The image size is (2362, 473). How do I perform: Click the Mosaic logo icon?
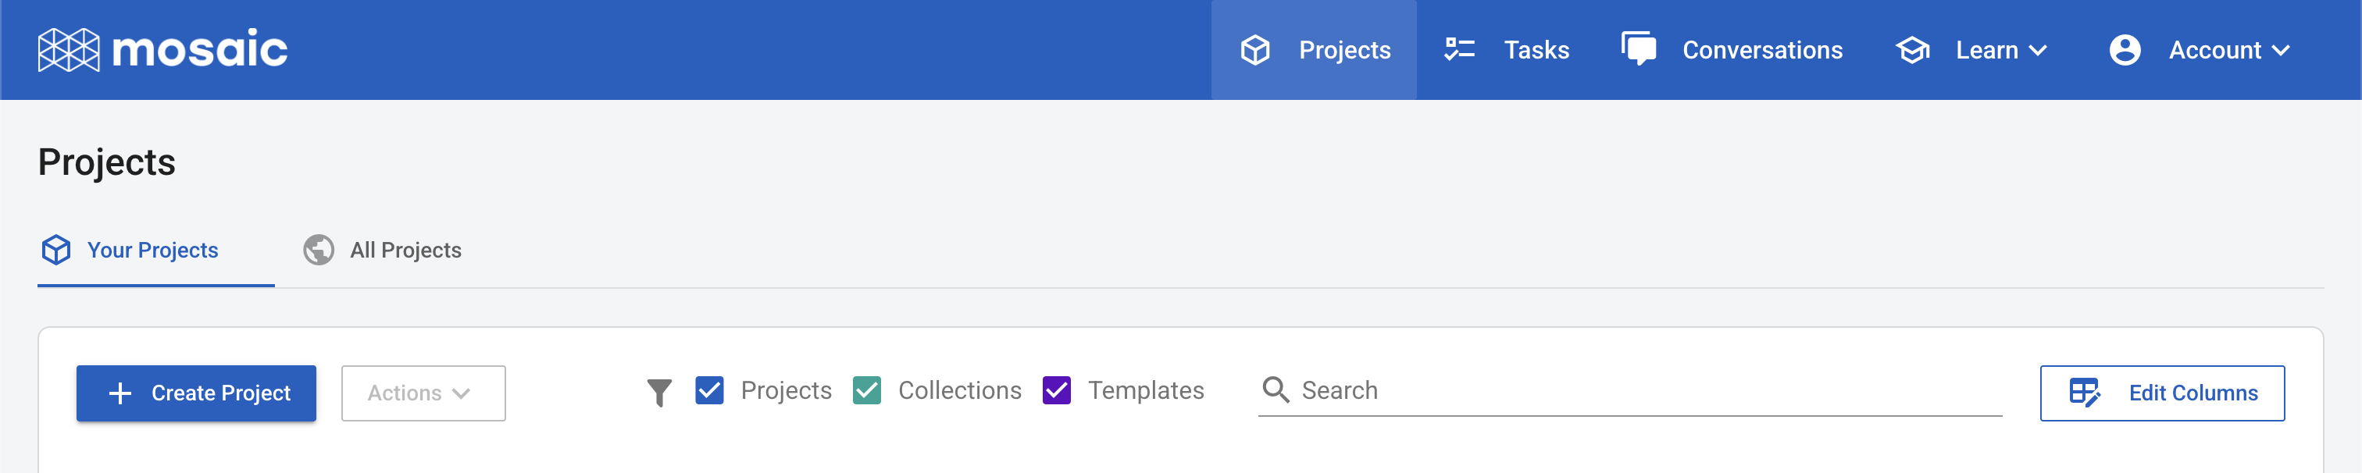68,49
